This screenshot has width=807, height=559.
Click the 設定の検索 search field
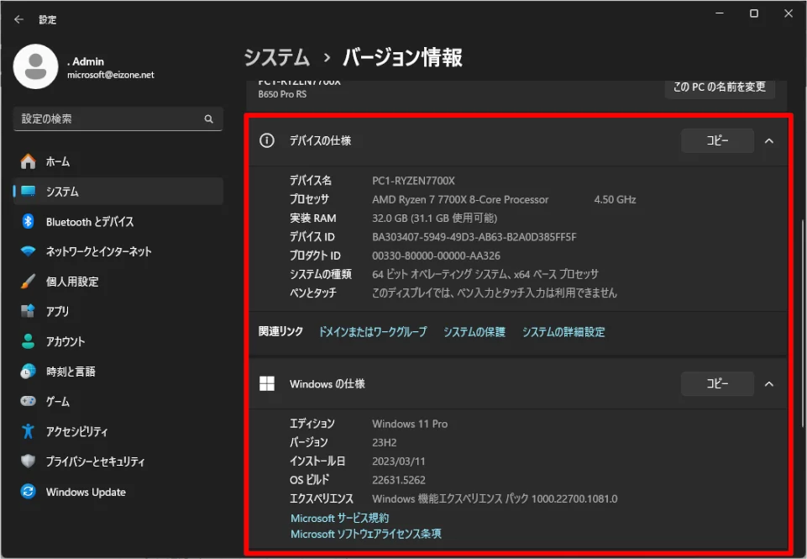tap(118, 119)
